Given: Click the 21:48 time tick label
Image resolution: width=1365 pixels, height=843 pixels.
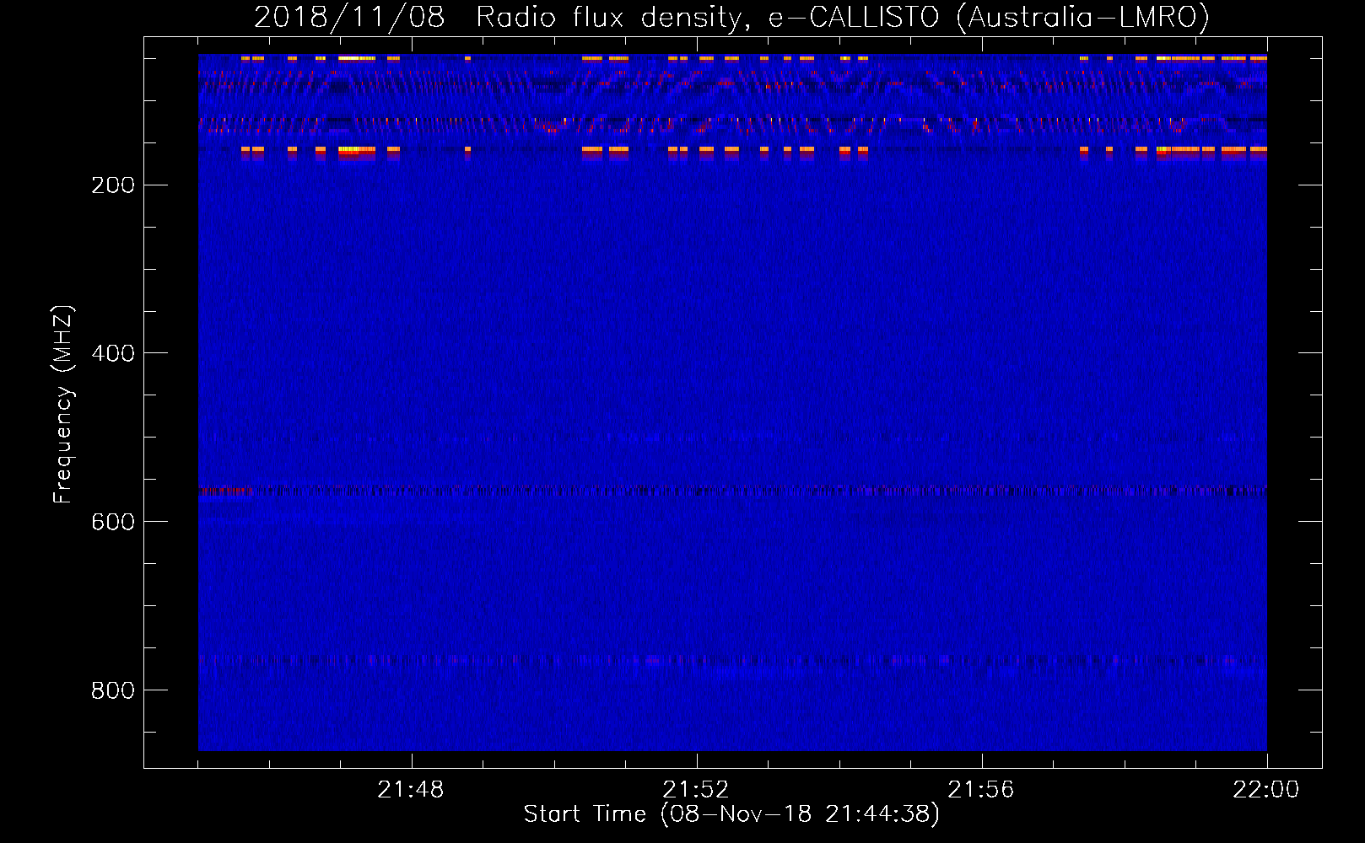Looking at the screenshot, I should click(x=411, y=790).
